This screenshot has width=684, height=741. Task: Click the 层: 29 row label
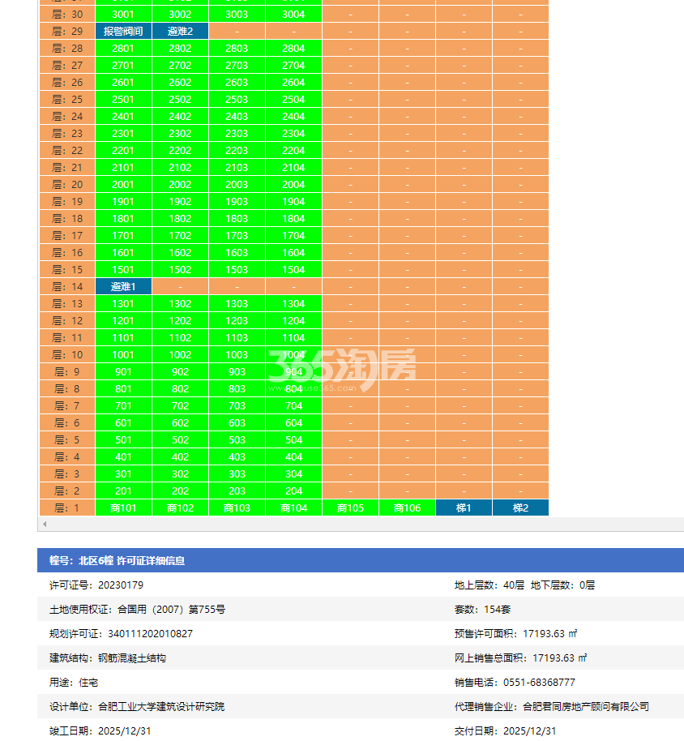[x=67, y=31]
